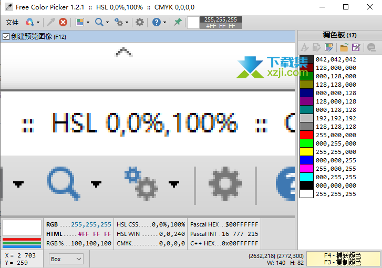Select the gray 128,128,128 palette swatch
Screen dimensions: 382x268
pos(306,127)
